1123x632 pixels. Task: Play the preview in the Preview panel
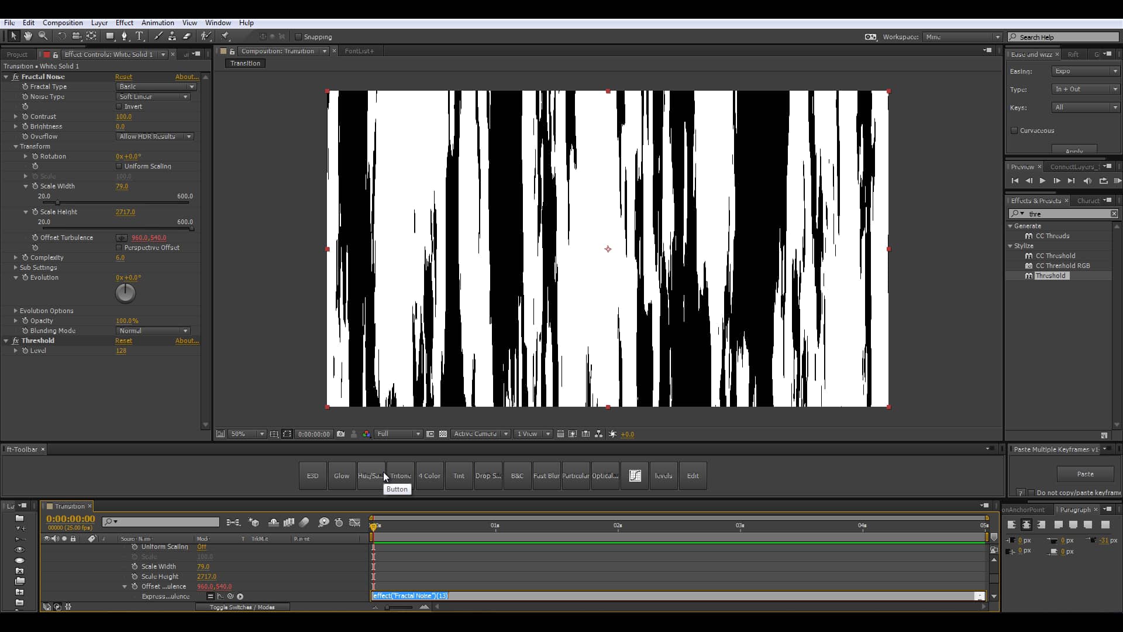pyautogui.click(x=1043, y=181)
